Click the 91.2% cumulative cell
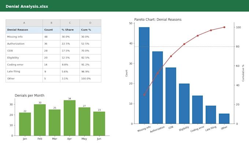249x149 pixels. (x=90, y=65)
